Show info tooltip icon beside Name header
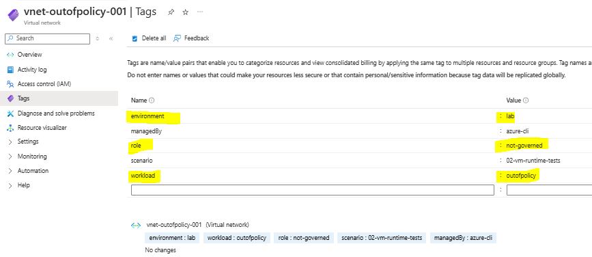Viewport: 592px width, 257px height. pos(152,100)
